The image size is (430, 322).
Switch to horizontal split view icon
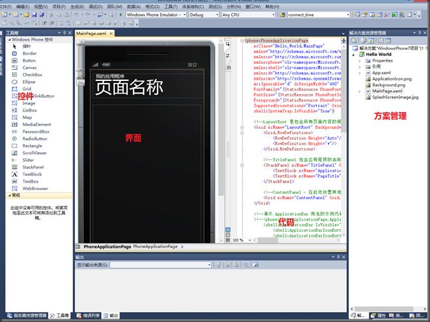227,235
